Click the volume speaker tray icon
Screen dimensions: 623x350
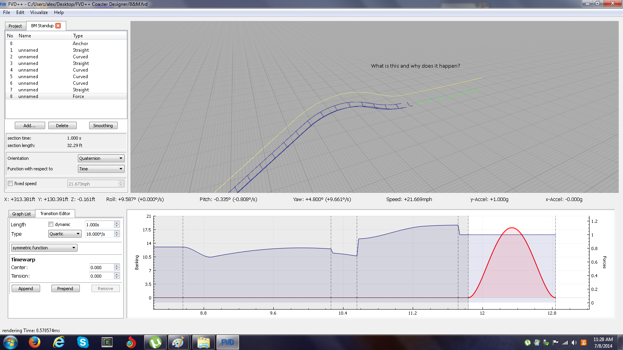(x=574, y=343)
